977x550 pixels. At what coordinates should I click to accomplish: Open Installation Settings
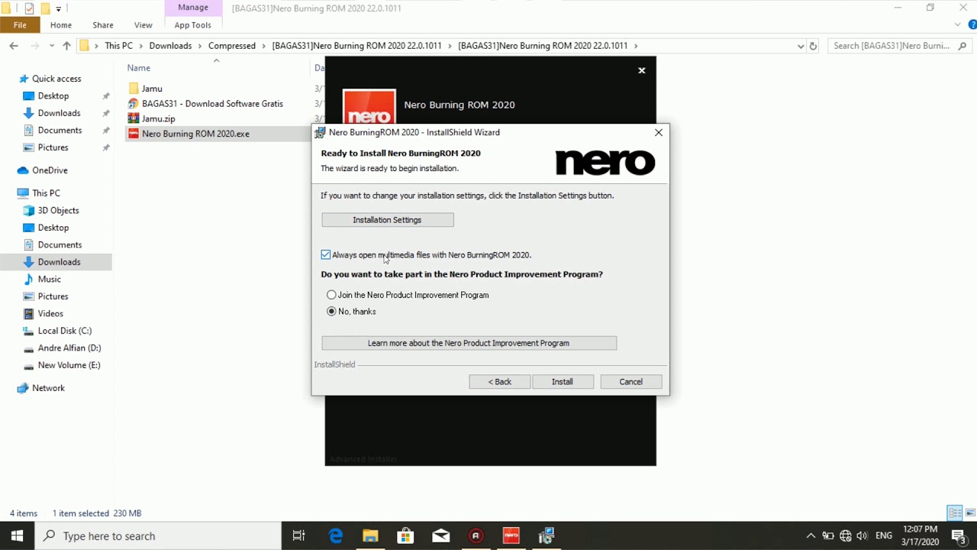pyautogui.click(x=388, y=220)
